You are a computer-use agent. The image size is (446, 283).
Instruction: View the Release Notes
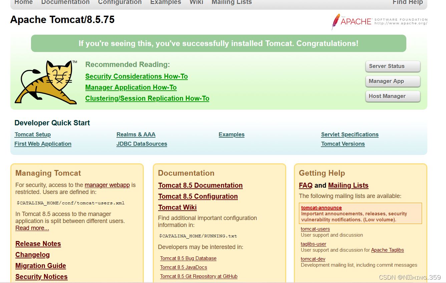click(x=38, y=244)
